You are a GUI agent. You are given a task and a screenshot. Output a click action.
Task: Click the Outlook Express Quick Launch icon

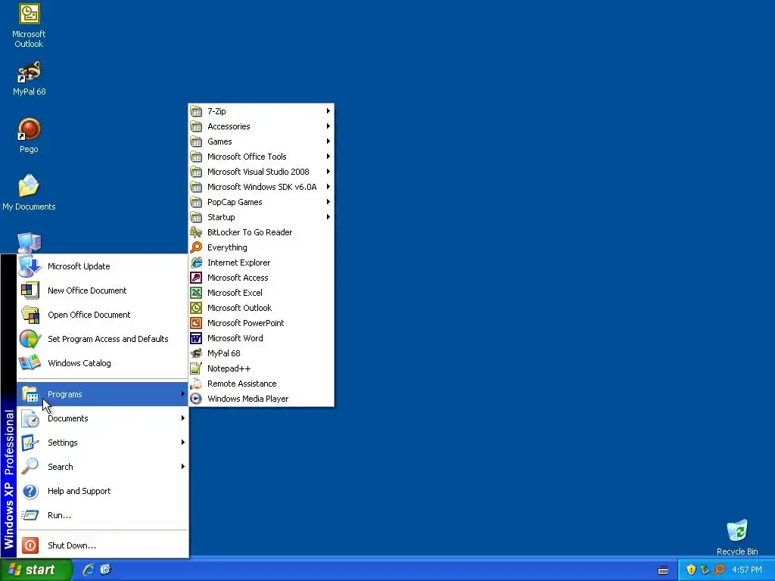click(x=106, y=570)
